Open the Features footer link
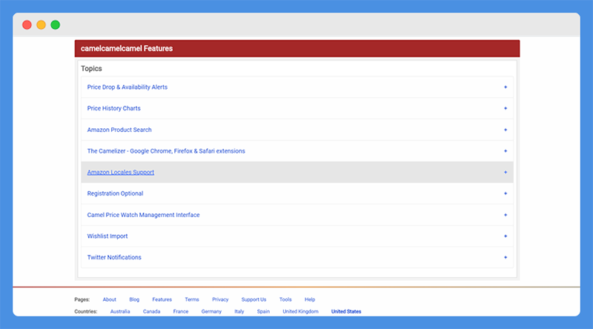 (162, 299)
